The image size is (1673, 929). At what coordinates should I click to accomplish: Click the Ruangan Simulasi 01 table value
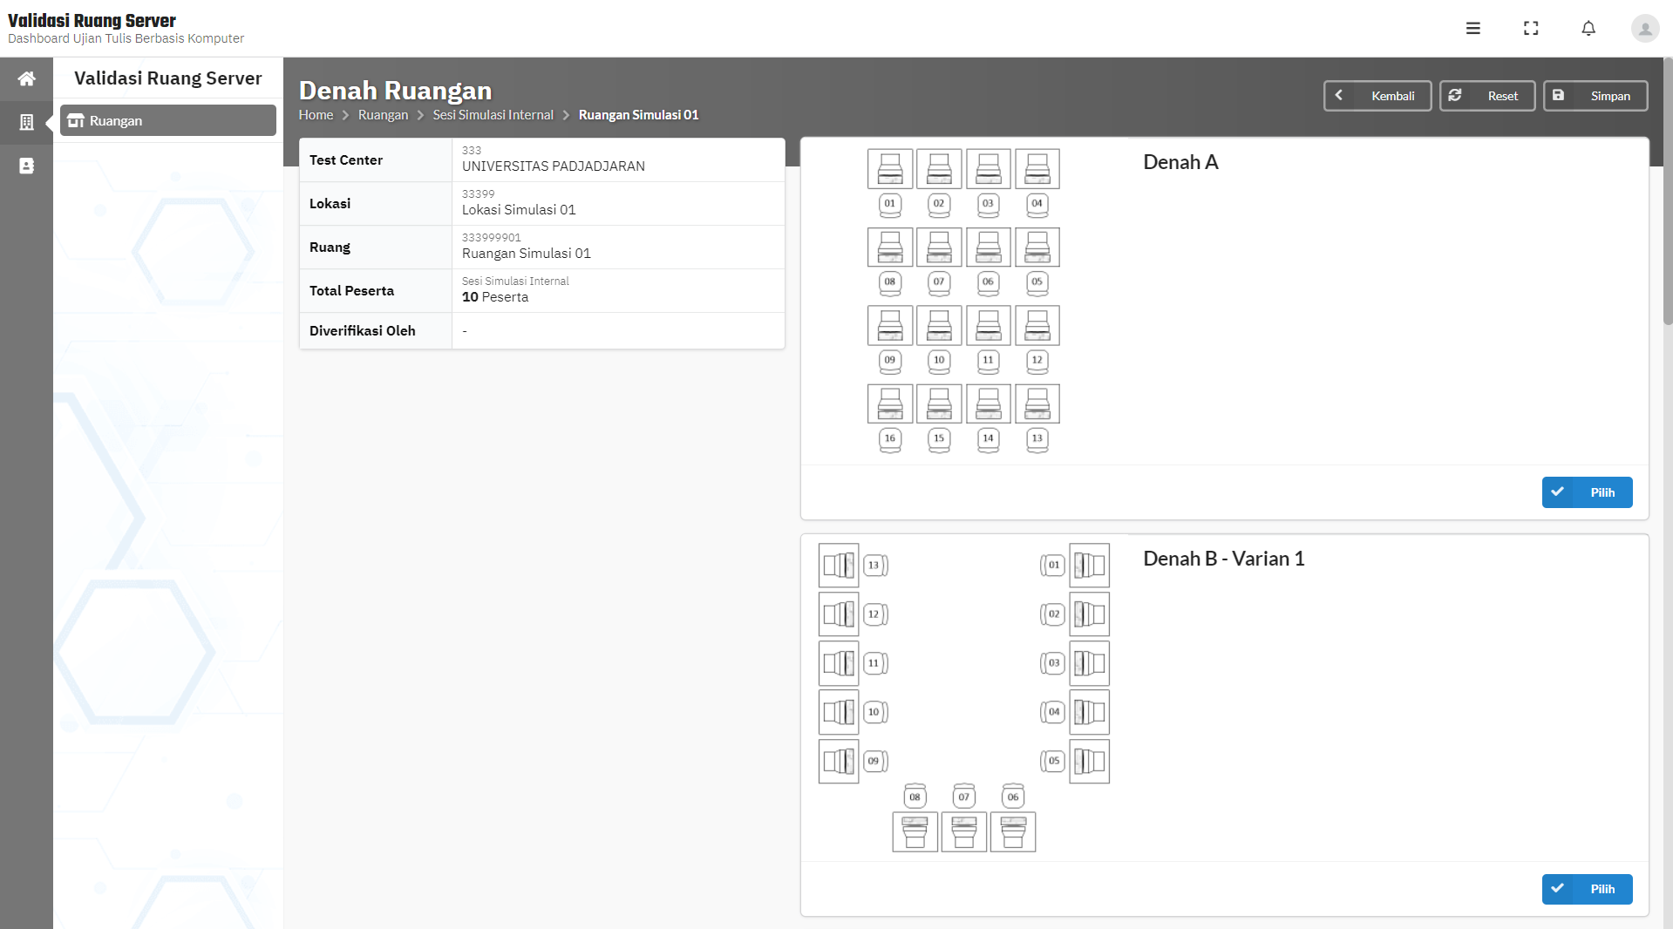[527, 254]
